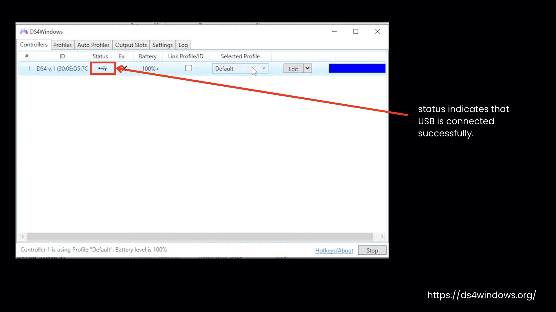556x312 pixels.
Task: Click the horizontal scrollbar track
Action: [200, 237]
